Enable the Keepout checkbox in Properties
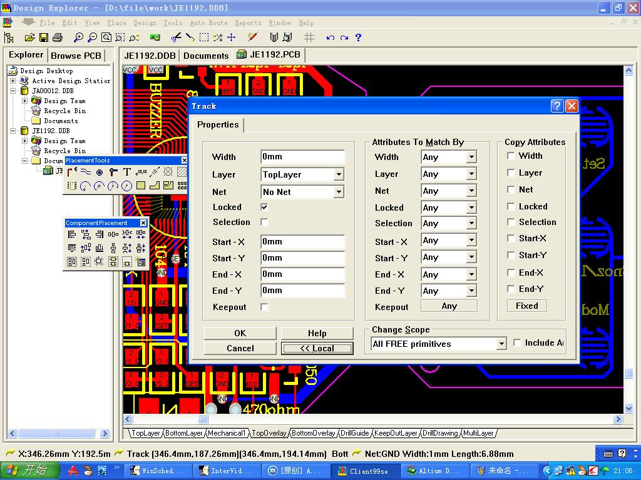 pyautogui.click(x=264, y=307)
